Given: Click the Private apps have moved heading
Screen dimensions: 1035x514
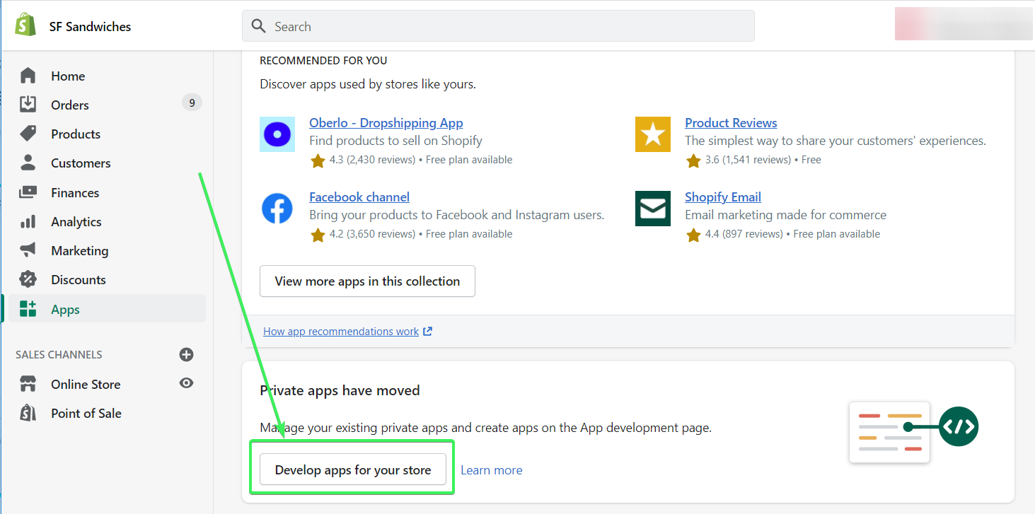Looking at the screenshot, I should pos(340,390).
